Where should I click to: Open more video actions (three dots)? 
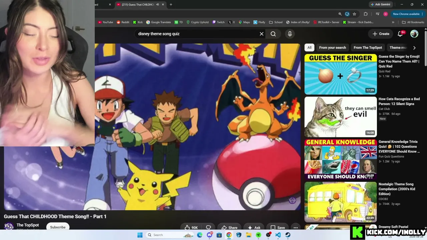(x=295, y=228)
